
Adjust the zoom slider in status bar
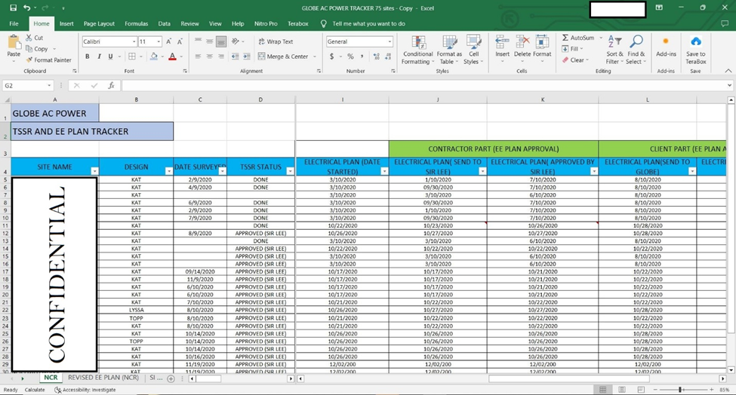[x=679, y=390]
